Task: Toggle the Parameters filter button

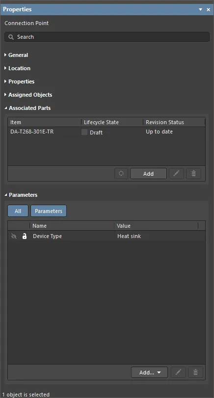Action: tap(49, 211)
